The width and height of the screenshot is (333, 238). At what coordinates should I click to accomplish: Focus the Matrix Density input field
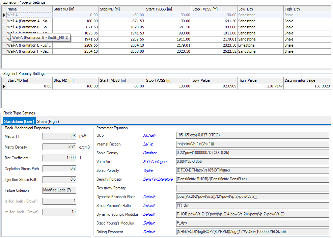point(59,147)
